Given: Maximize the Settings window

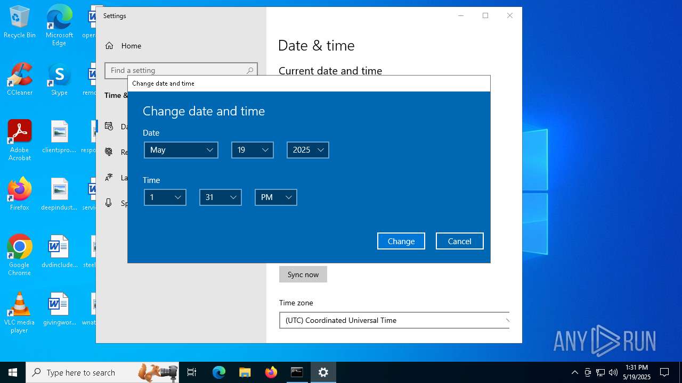Looking at the screenshot, I should 485,15.
